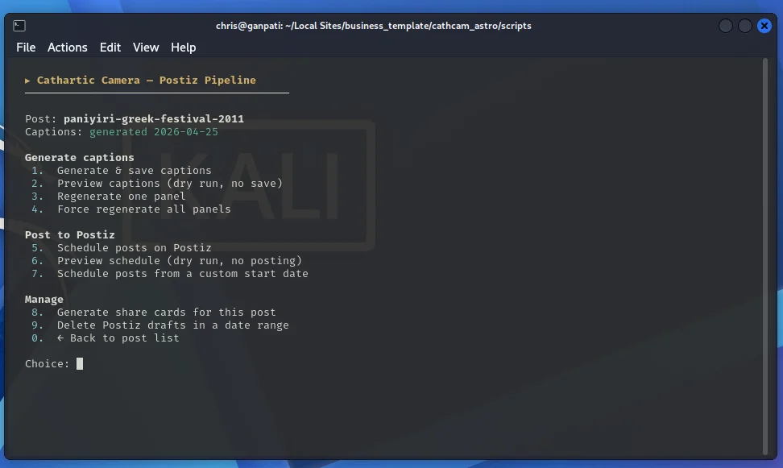This screenshot has width=783, height=468.
Task: Click the Choice input cursor
Action: (80, 363)
